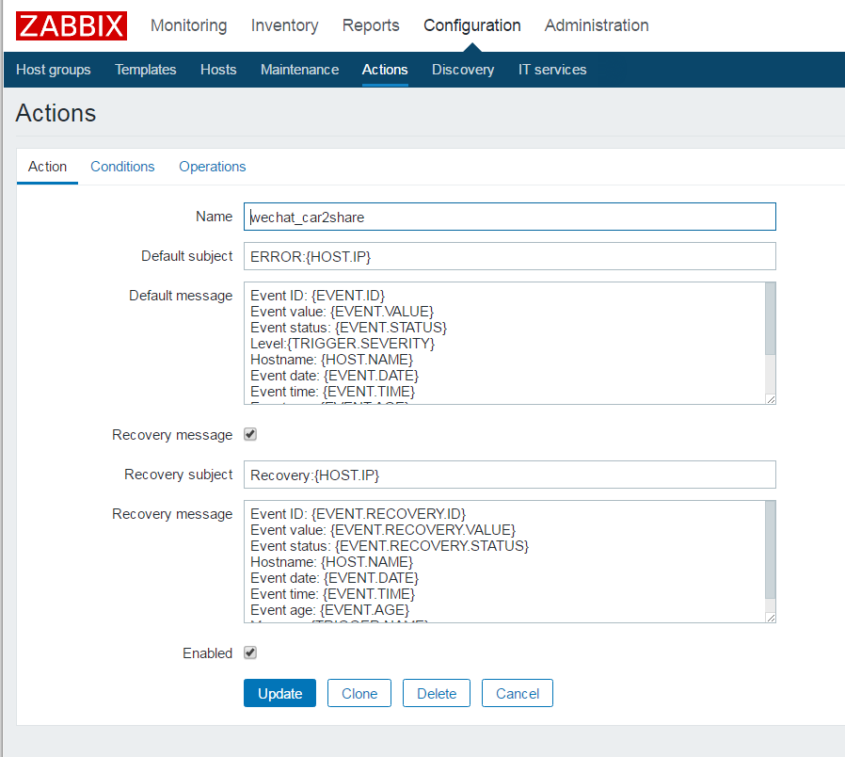Switch to the Operations tab
This screenshot has height=757, width=845.
click(213, 167)
